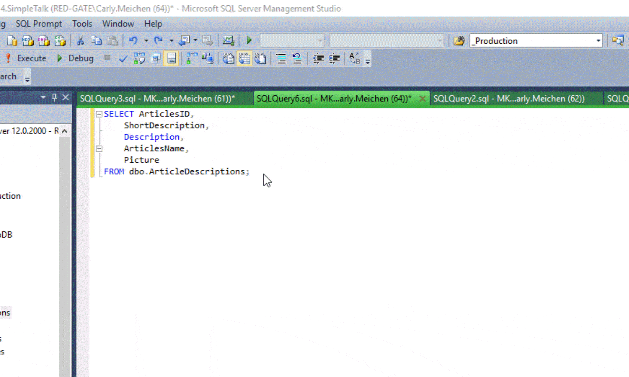Parse the query using the checkmark icon
Image resolution: width=629 pixels, height=377 pixels.
(123, 59)
